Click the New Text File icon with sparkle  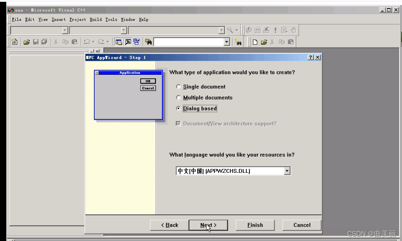coord(15,42)
